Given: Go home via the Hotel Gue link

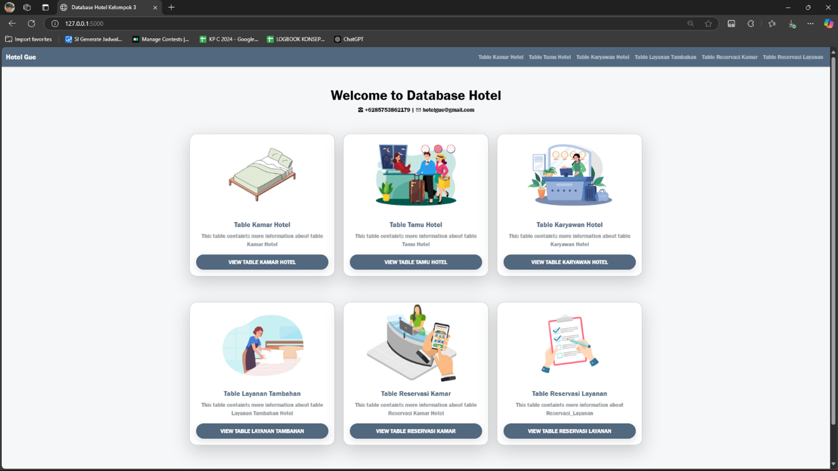Looking at the screenshot, I should point(20,57).
